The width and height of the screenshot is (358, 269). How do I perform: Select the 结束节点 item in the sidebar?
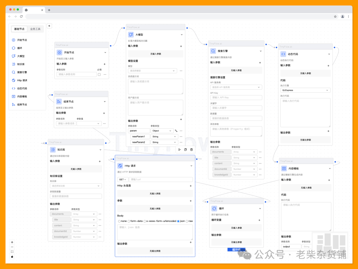pos(20,104)
